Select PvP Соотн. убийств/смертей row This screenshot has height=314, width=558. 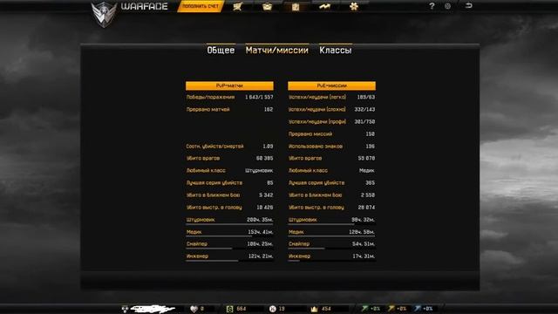pos(229,147)
